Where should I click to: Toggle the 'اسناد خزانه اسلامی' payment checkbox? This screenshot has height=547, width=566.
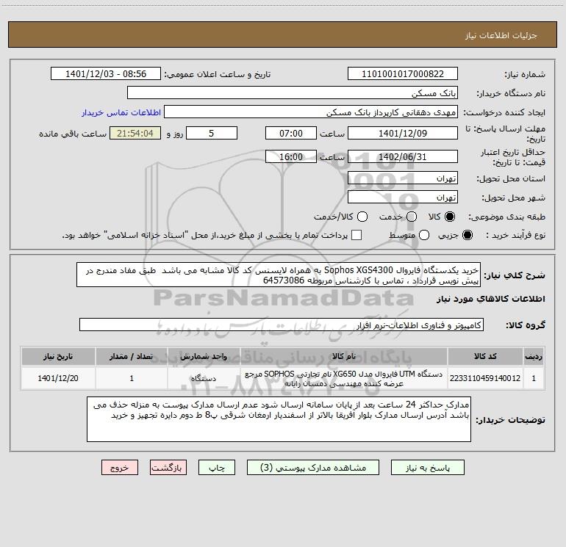[x=357, y=235]
